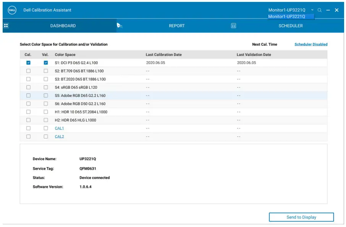Click the Report tab icon
The width and height of the screenshot is (346, 227).
(x=120, y=26)
